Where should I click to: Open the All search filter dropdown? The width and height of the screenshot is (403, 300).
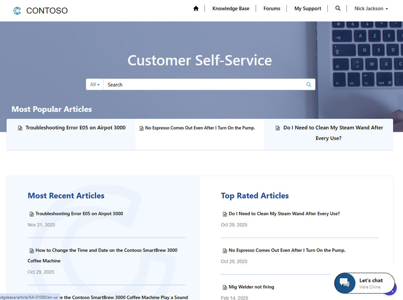(95, 84)
